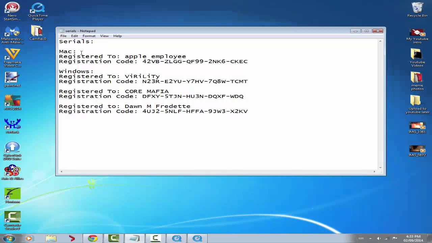432x243 pixels.
Task: Click Notepad horizontal scrollbar right arrow
Action: coord(374,172)
